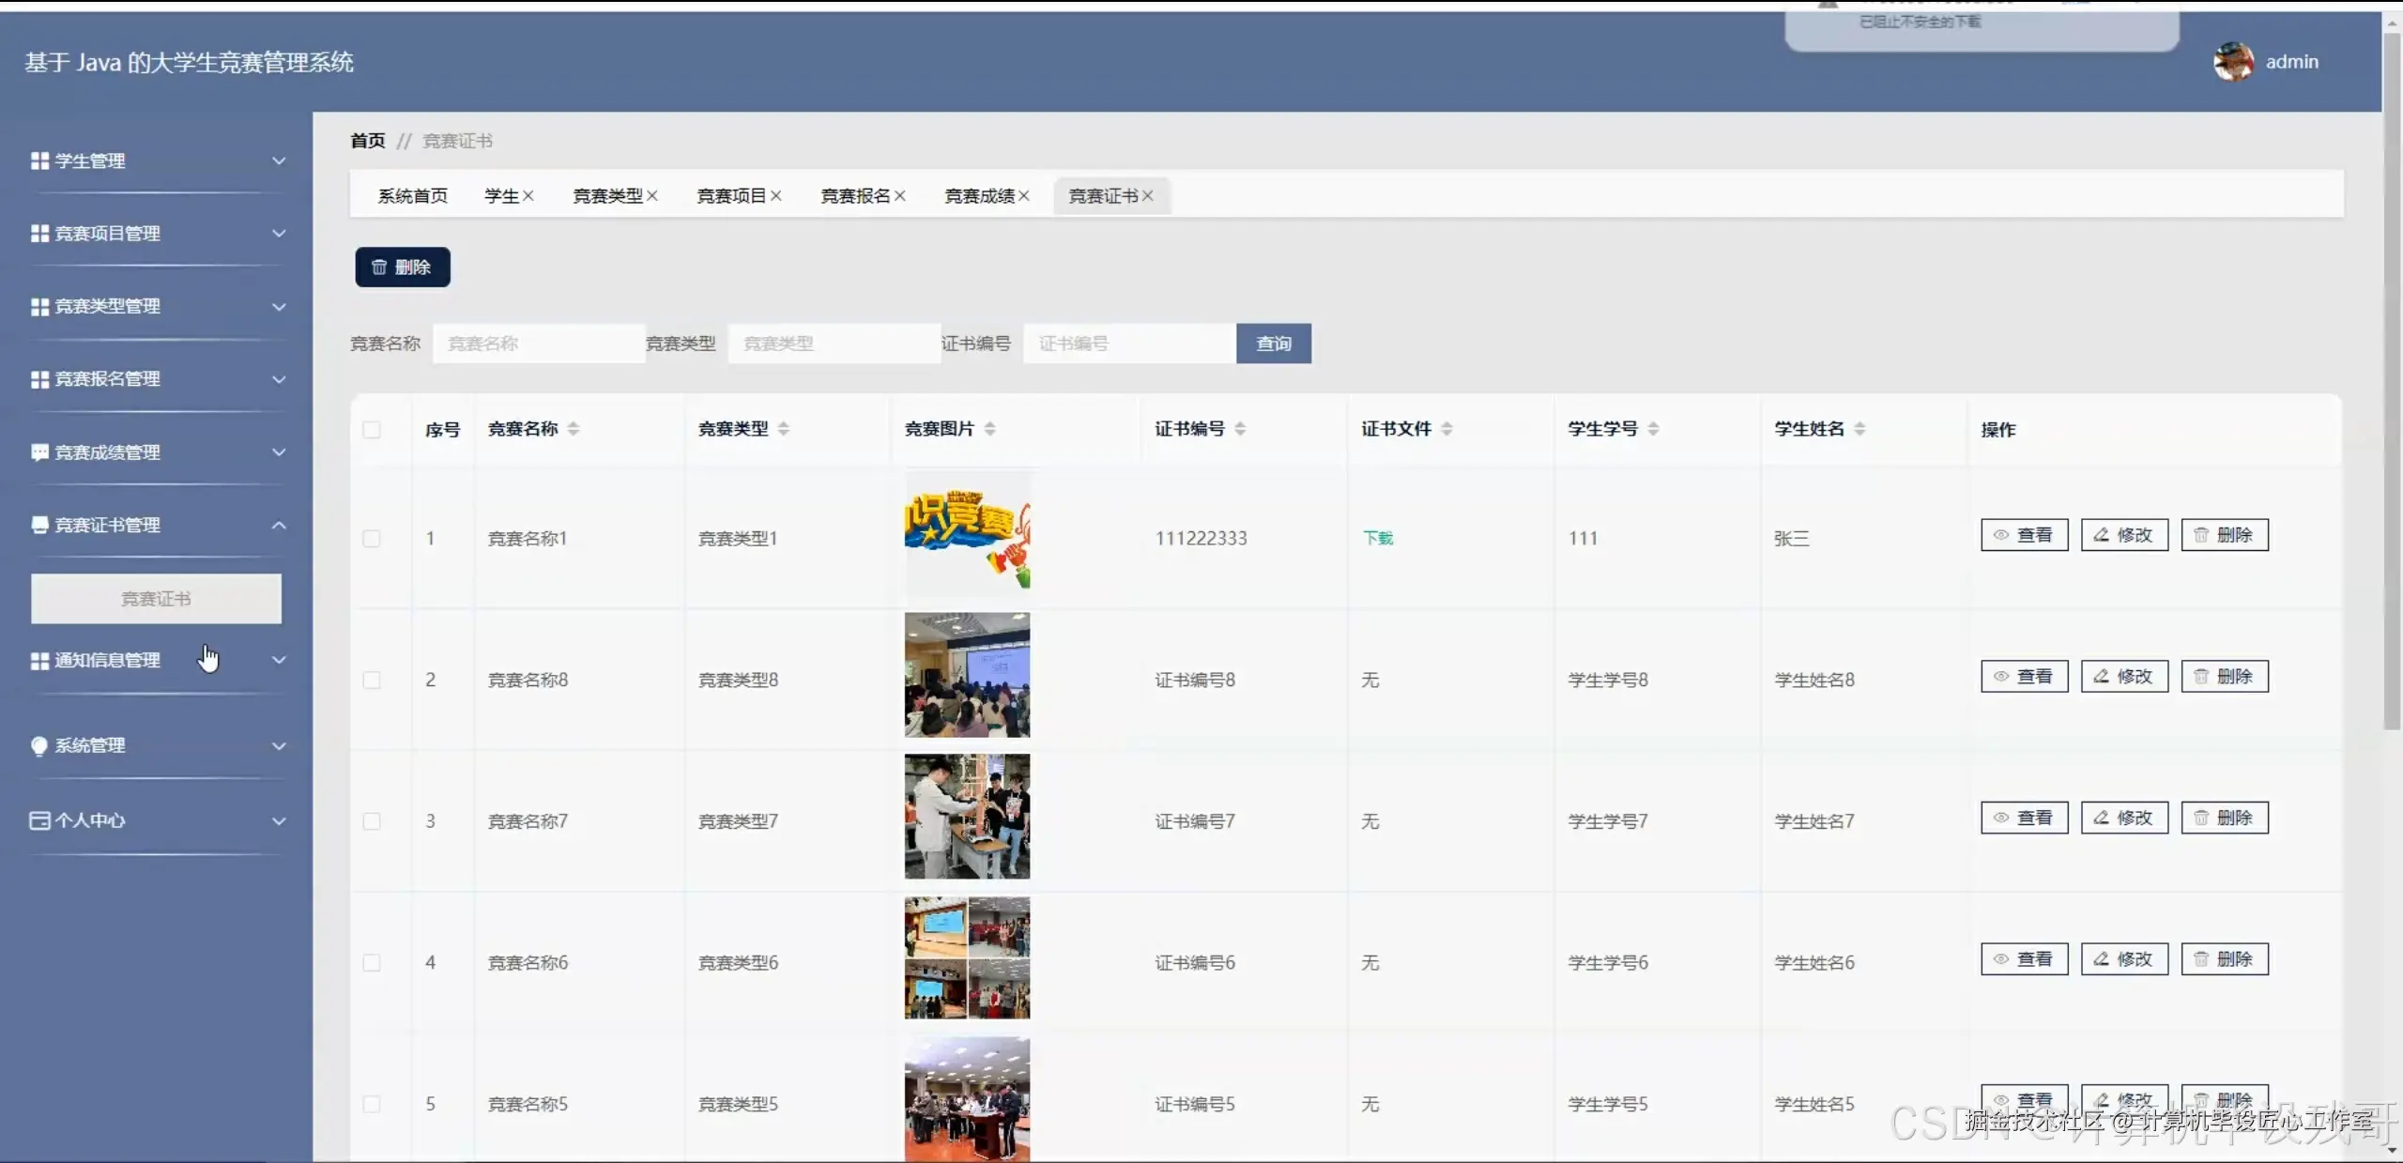This screenshot has width=2403, height=1163.
Task: Click the 查询 search button
Action: coord(1273,344)
